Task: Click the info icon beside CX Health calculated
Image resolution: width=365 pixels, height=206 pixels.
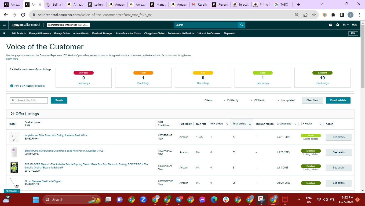Action: 12,86
